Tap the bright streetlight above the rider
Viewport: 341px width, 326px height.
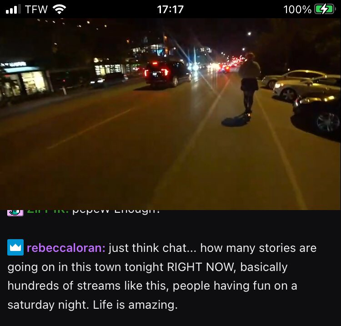pyautogui.click(x=249, y=34)
